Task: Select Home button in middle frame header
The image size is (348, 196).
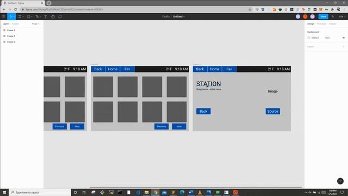Action: [113, 69]
